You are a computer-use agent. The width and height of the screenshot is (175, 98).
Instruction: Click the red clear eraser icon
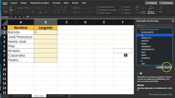click(137, 13)
